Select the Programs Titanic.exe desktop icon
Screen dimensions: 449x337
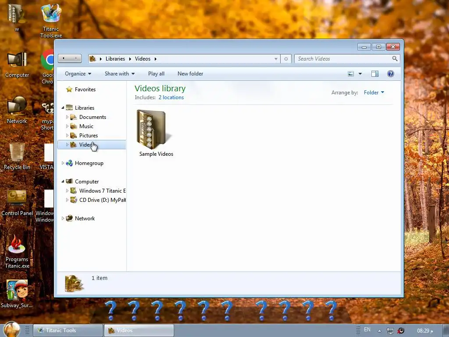tap(17, 252)
